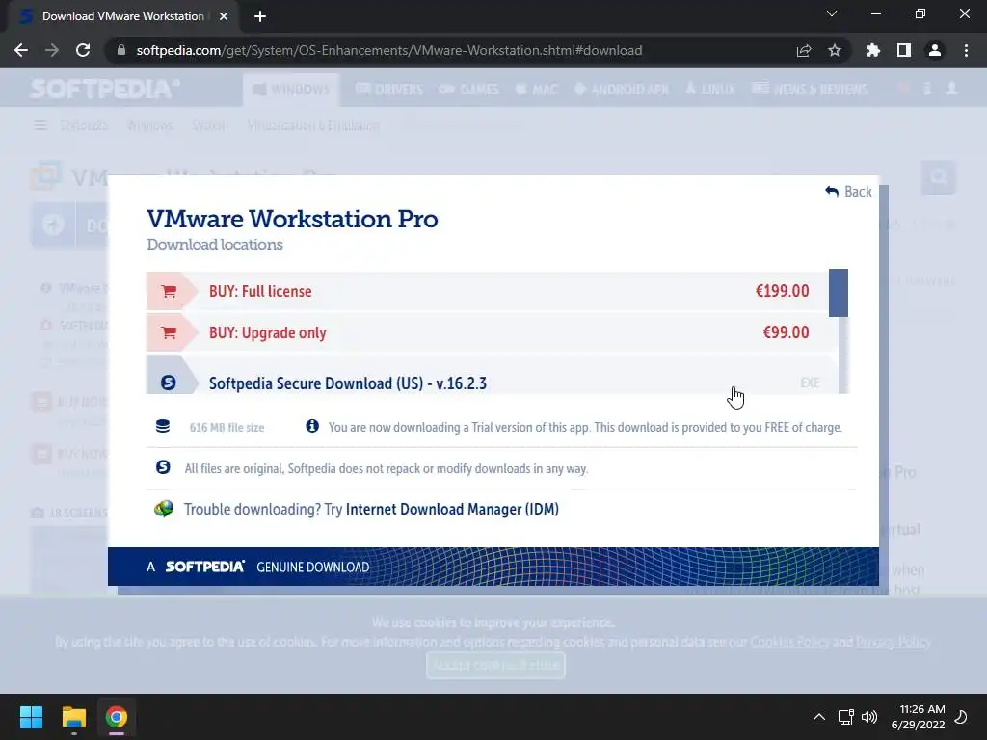Click the volume speaker icon in tray
987x740 pixels.
869,717
